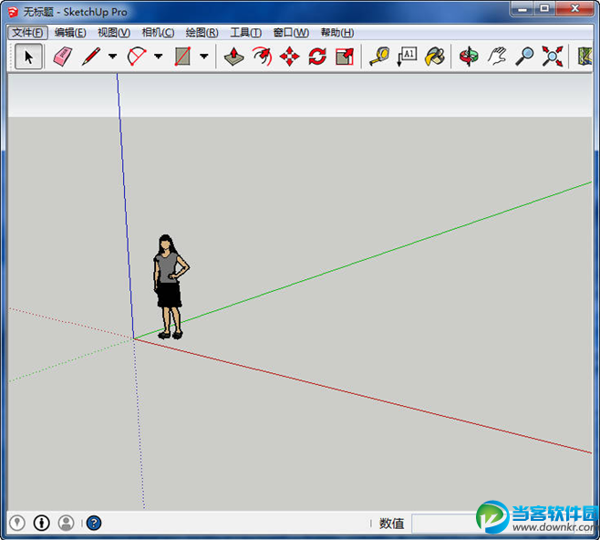Select the Move tool
The width and height of the screenshot is (600, 540).
click(x=290, y=57)
